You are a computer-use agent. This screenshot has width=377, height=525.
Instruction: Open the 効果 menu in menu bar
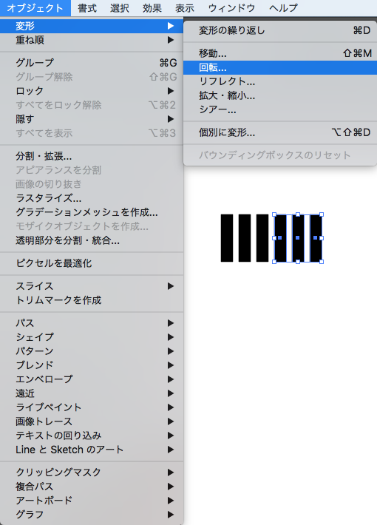[x=152, y=8]
